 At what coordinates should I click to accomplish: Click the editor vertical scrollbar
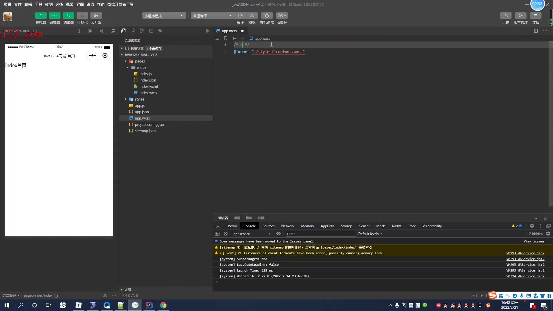(550, 124)
